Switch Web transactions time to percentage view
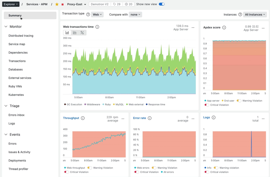The image size is (270, 177). pos(82,32)
